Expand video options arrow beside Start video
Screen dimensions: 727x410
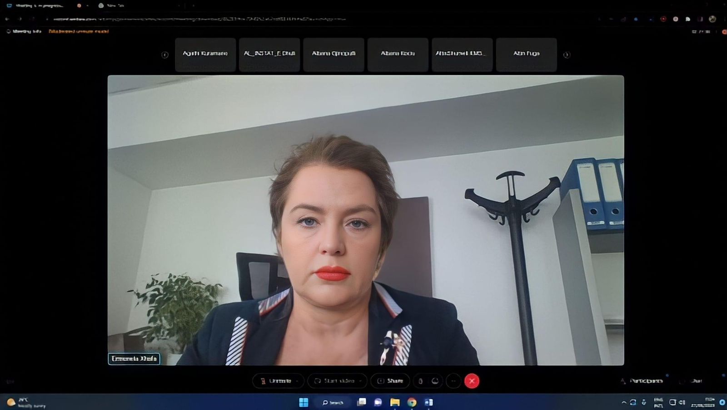click(361, 381)
